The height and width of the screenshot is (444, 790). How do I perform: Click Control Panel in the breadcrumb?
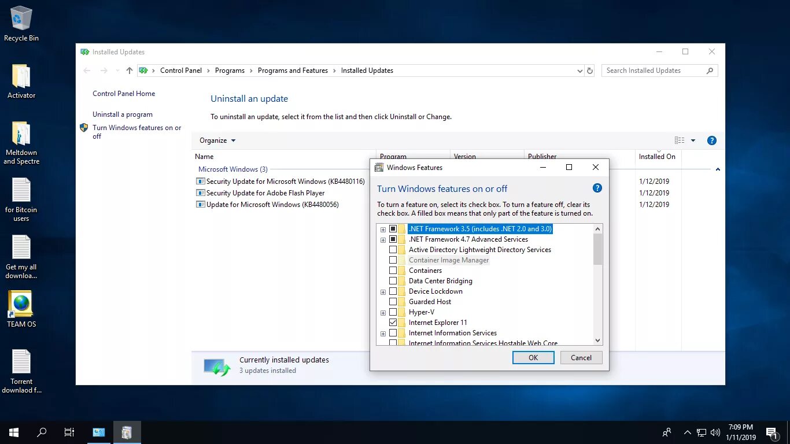[x=181, y=71]
